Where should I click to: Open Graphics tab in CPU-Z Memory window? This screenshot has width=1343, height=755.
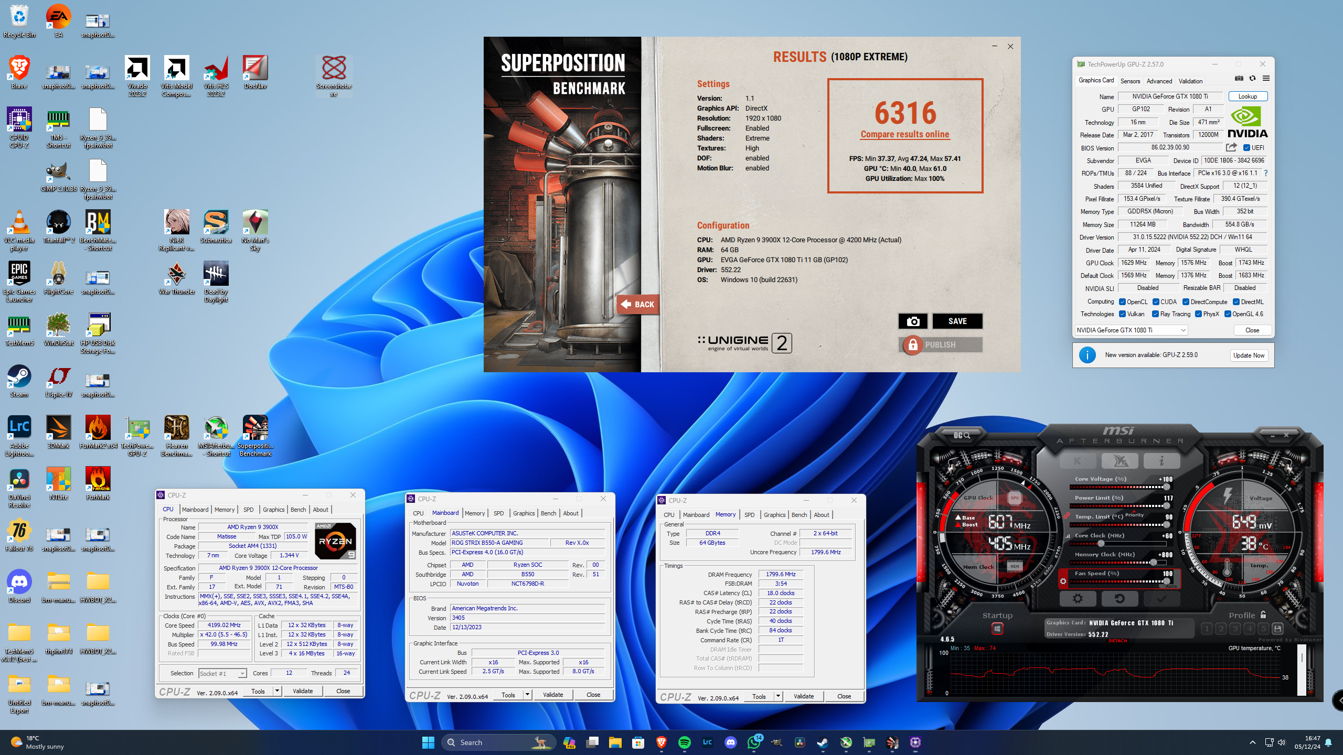774,515
